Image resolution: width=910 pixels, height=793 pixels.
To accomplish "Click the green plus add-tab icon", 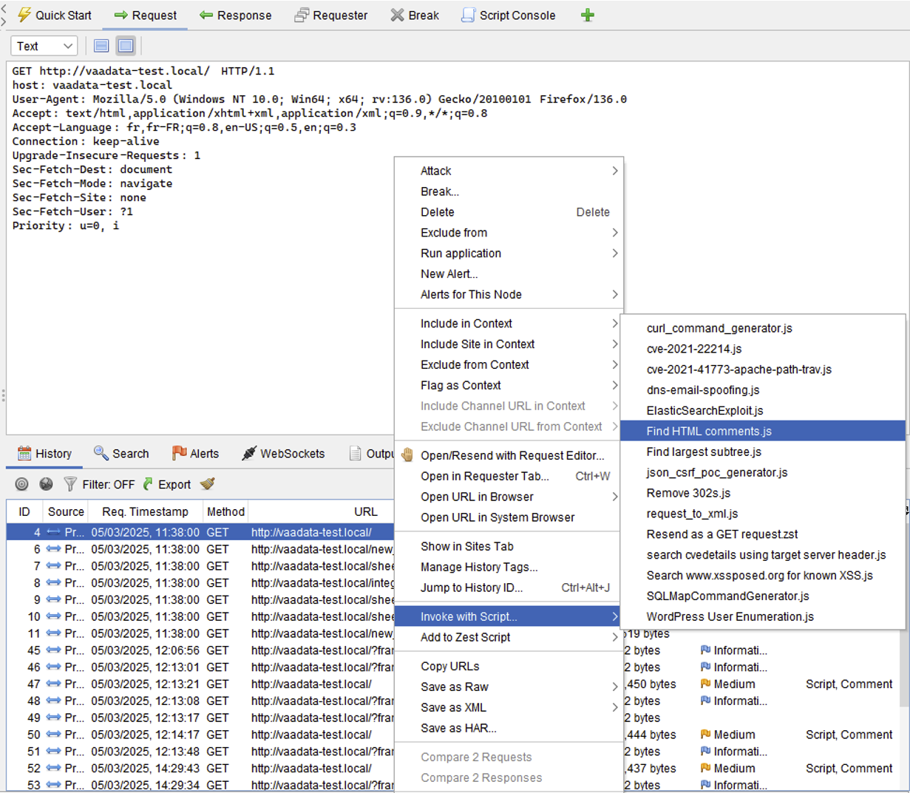I will click(587, 16).
